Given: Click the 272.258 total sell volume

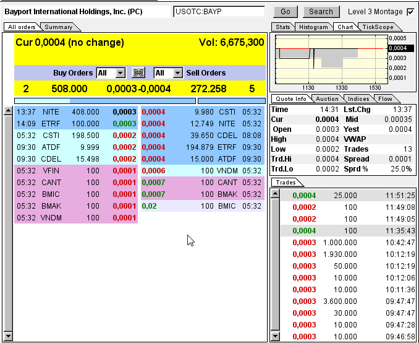Looking at the screenshot, I should click(x=208, y=89).
